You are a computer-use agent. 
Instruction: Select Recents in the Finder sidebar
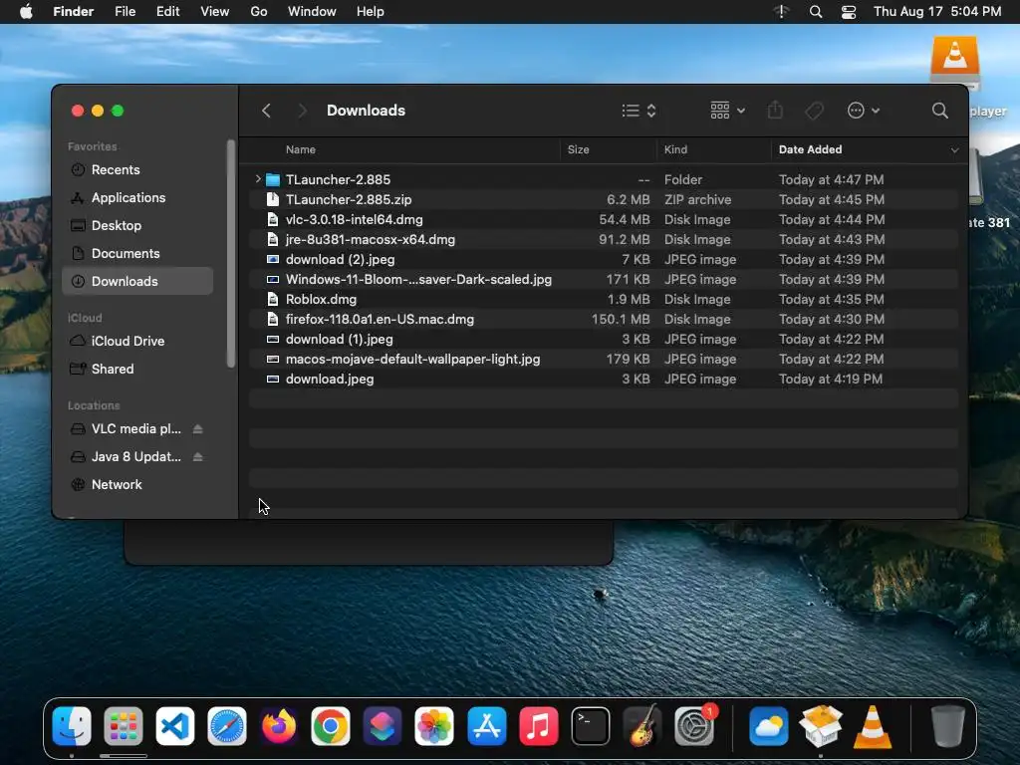click(x=137, y=169)
